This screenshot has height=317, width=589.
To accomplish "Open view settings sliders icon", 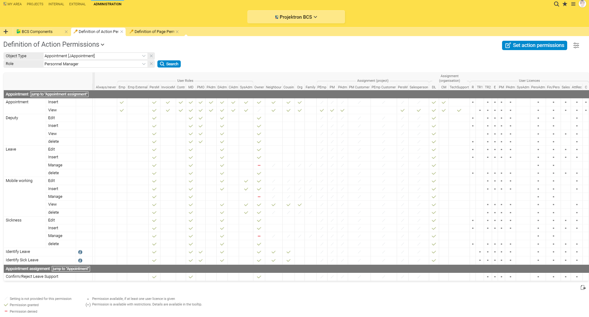I will tap(576, 45).
